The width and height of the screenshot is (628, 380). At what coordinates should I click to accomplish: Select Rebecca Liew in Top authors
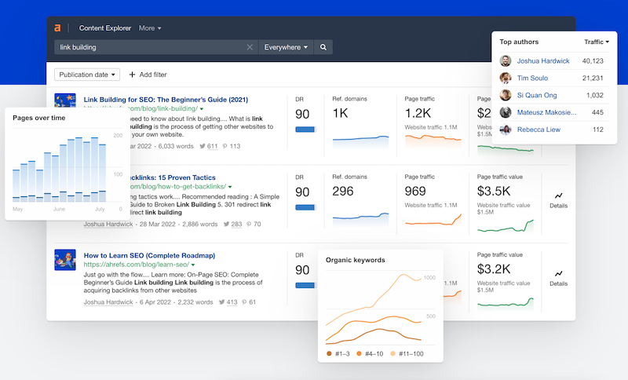[539, 130]
